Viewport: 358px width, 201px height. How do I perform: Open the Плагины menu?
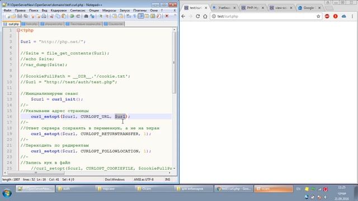coord(140,10)
